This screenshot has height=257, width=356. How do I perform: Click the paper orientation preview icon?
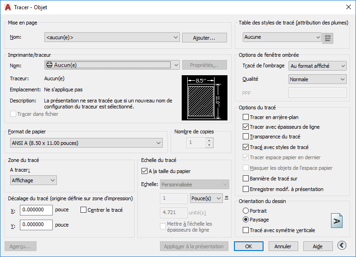point(337,221)
